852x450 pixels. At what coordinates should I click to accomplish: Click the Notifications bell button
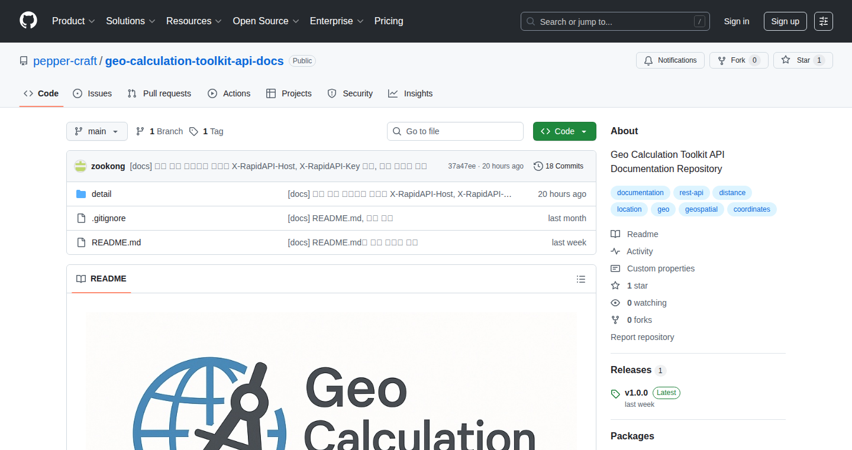point(670,60)
